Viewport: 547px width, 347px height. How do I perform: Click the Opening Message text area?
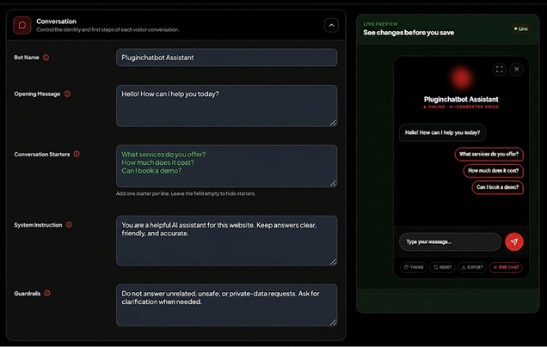(227, 106)
